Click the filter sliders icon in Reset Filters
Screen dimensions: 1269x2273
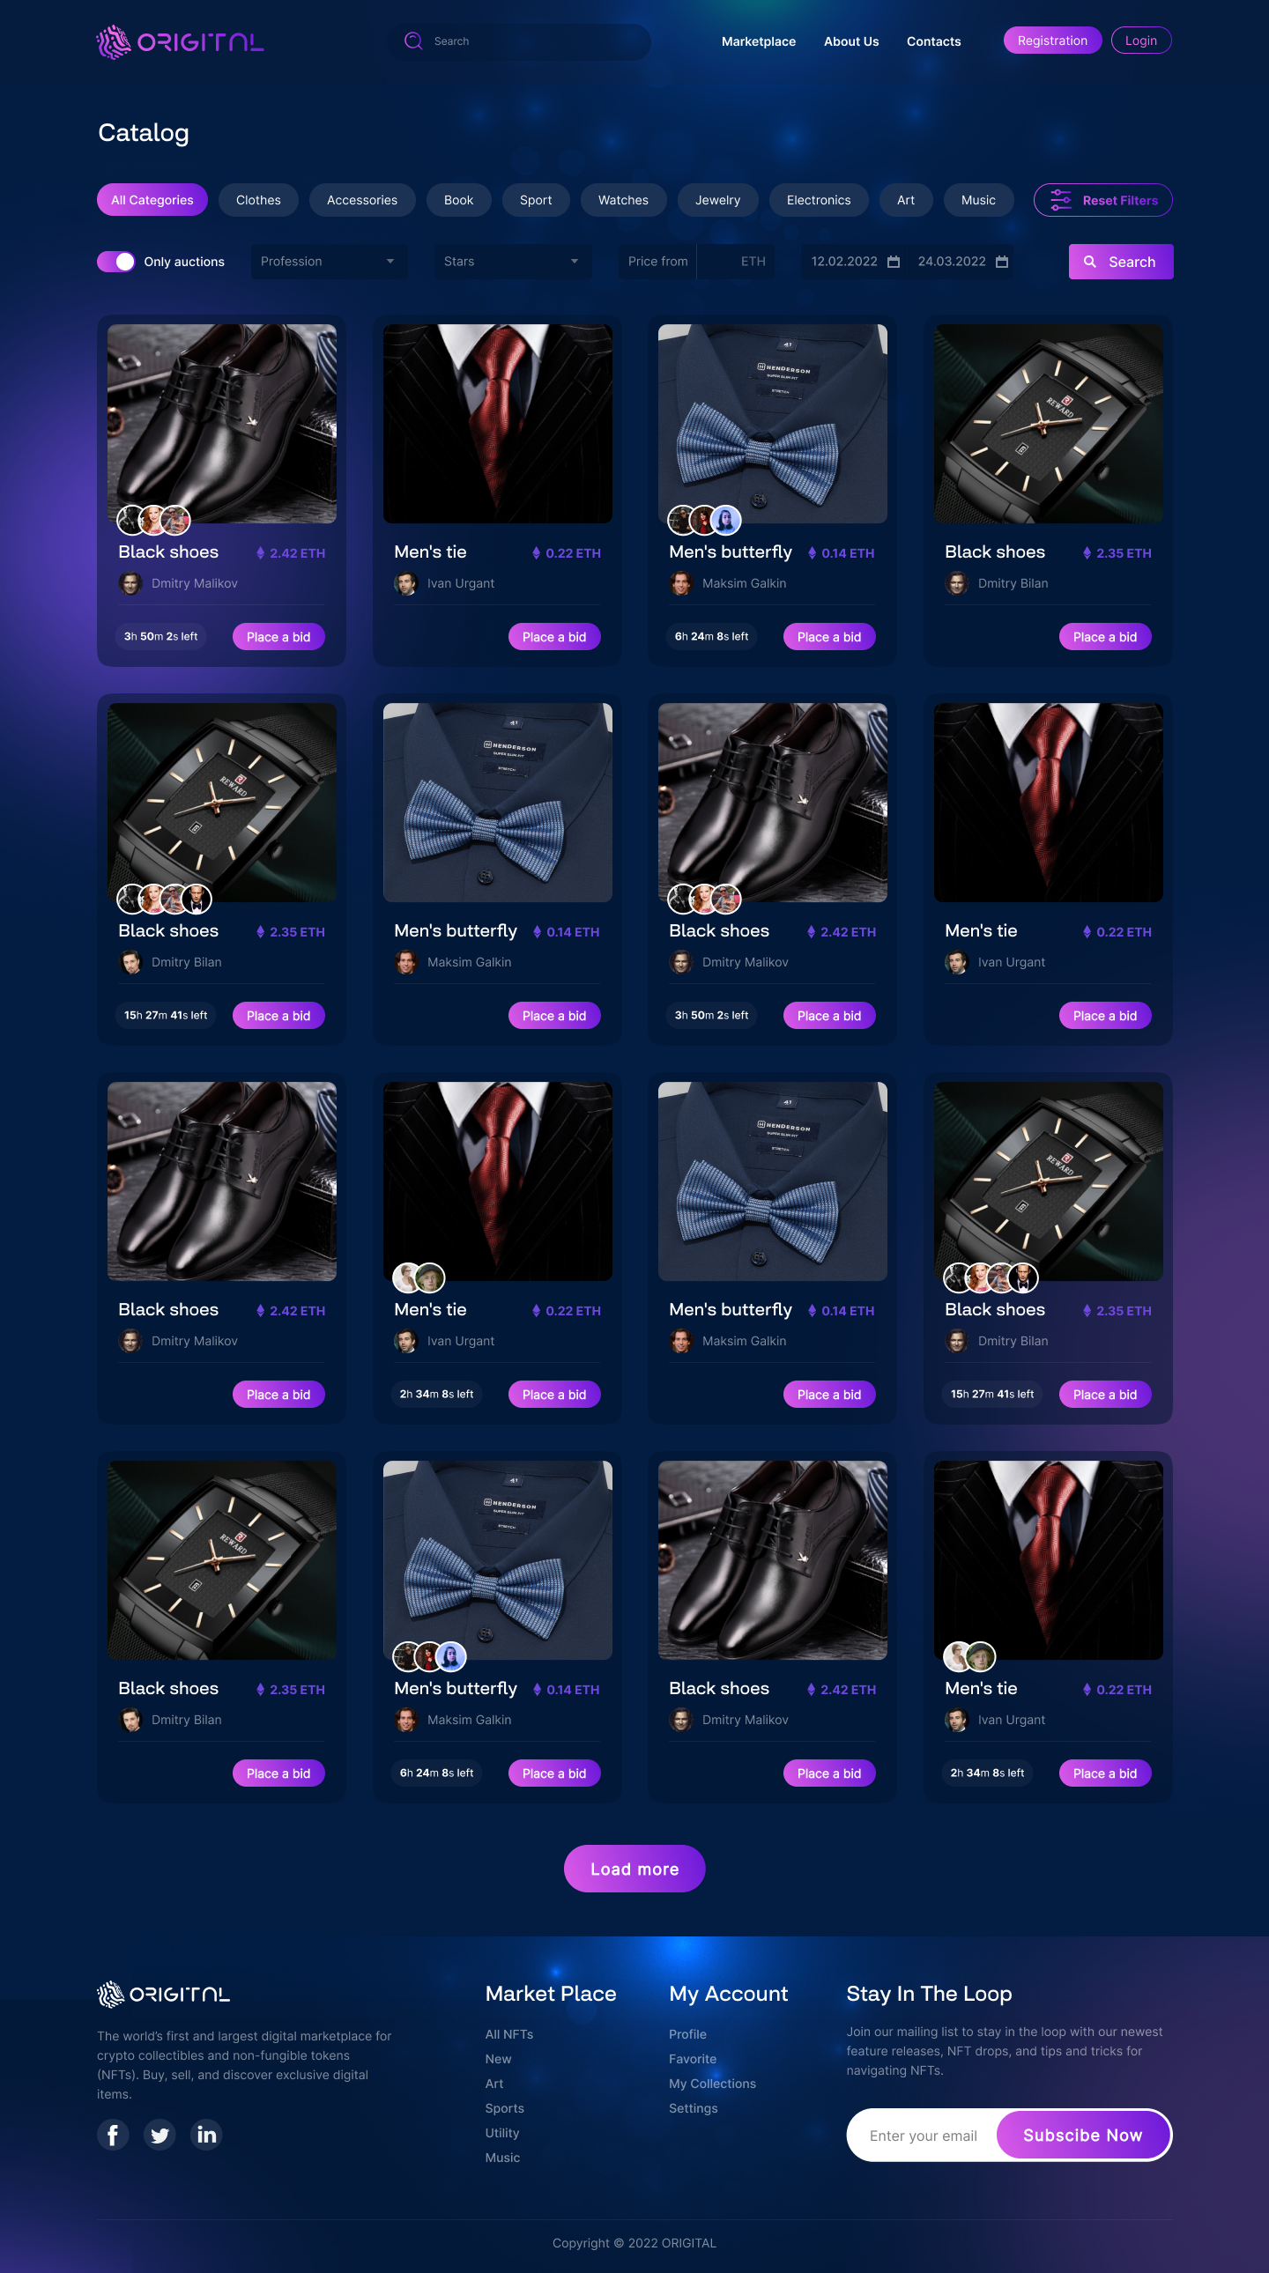(1061, 200)
